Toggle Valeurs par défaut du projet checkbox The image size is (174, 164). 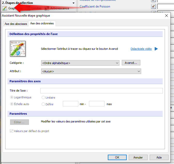coord(11,131)
